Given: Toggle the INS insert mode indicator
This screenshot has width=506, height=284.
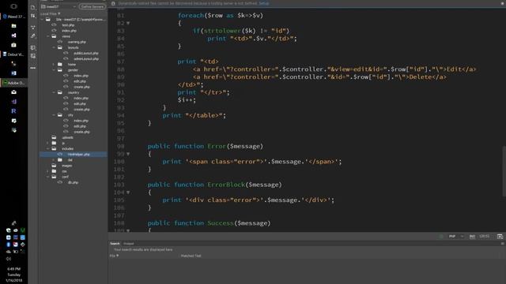Looking at the screenshot, I should [x=472, y=237].
